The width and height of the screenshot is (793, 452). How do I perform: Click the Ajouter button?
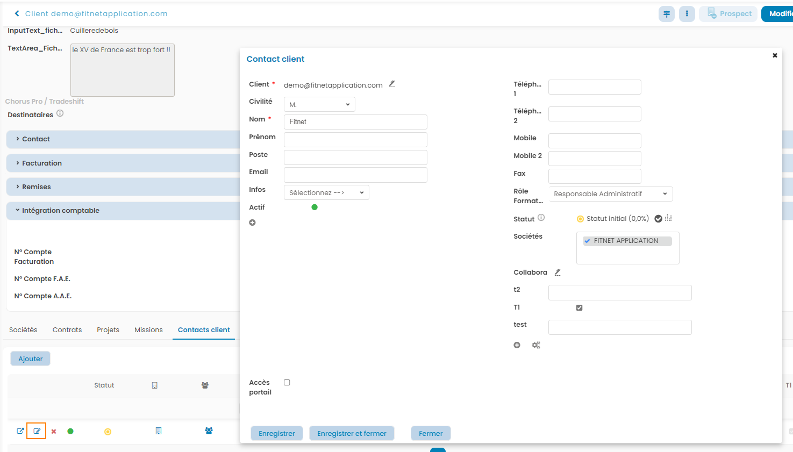(31, 359)
